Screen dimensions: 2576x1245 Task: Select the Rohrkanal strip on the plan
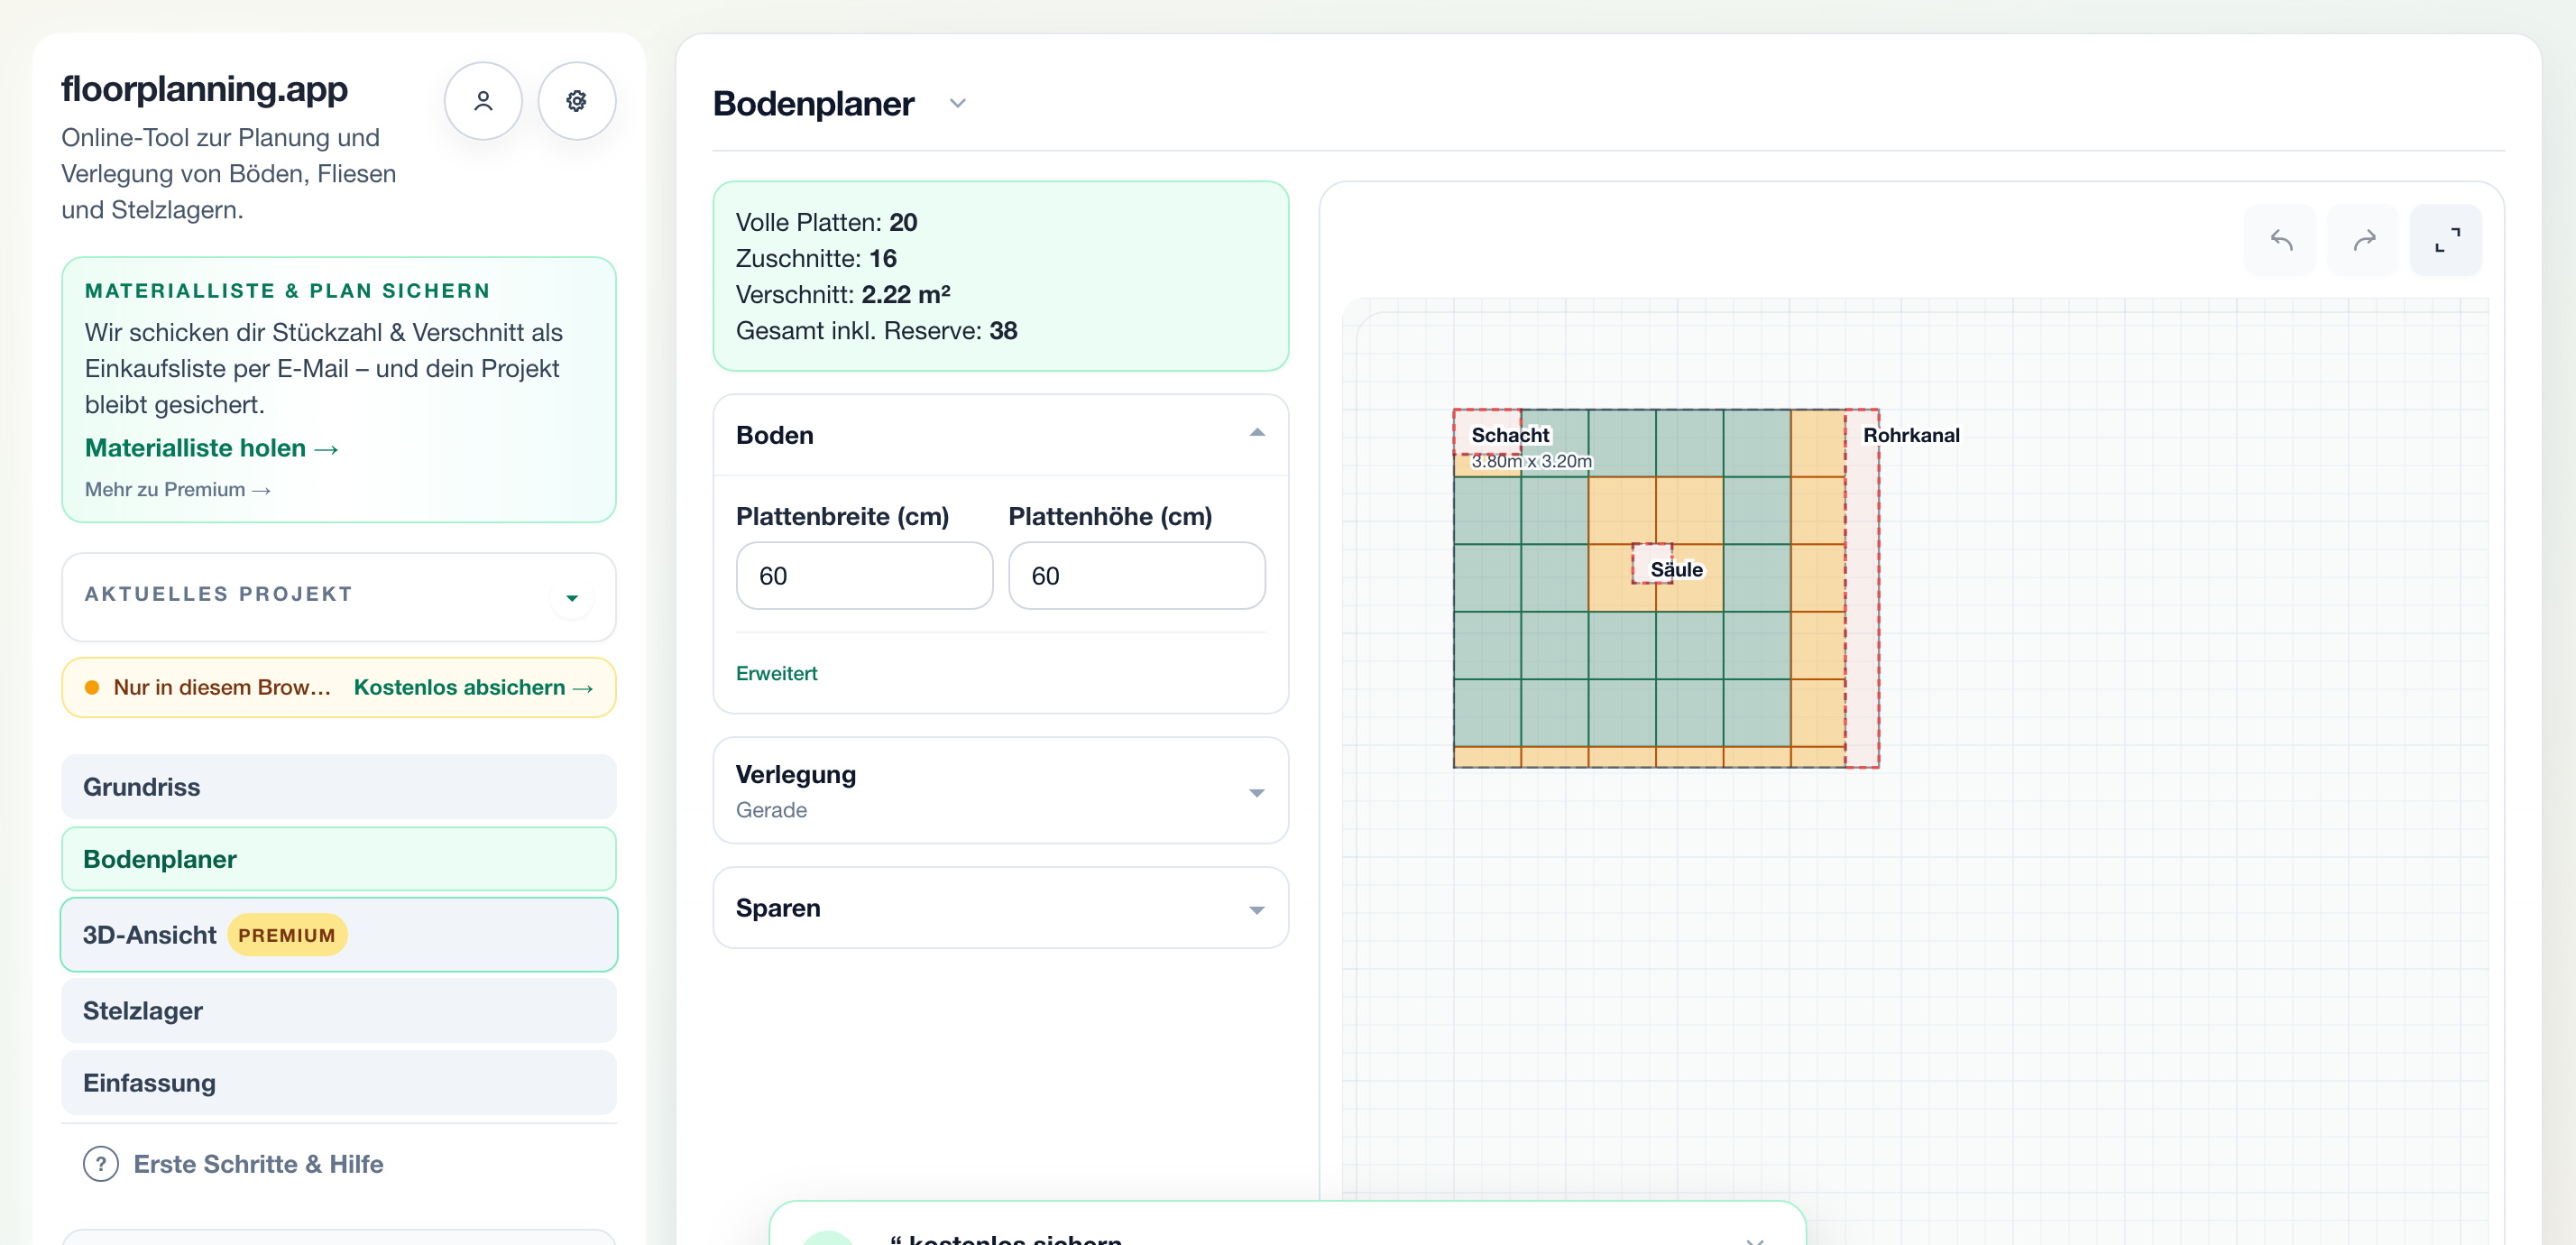pos(1863,588)
